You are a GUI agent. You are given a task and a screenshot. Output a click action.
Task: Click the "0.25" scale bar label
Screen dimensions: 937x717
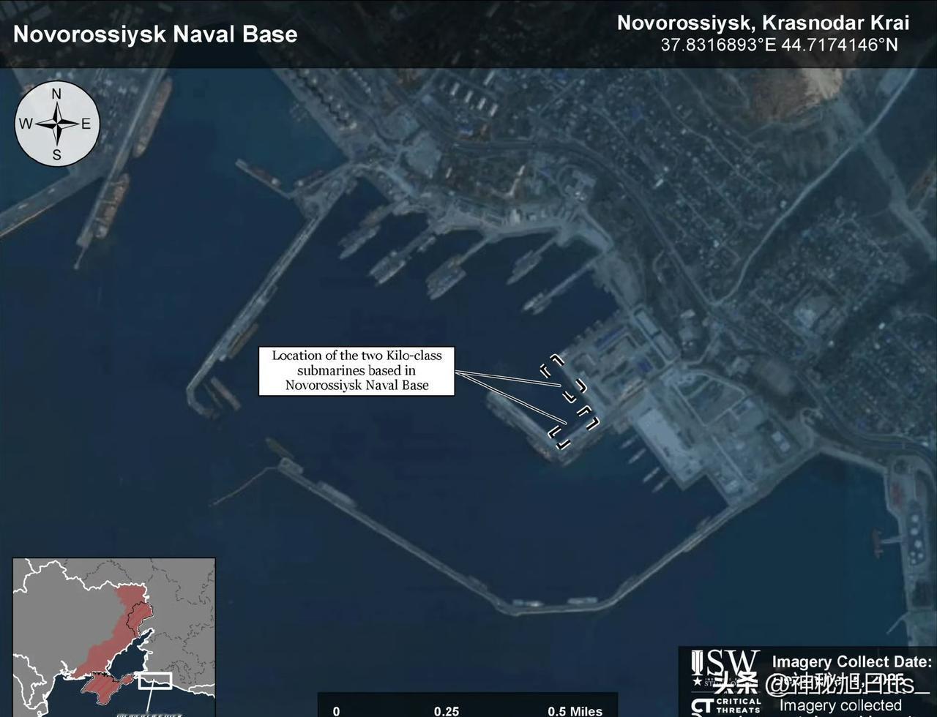click(447, 711)
